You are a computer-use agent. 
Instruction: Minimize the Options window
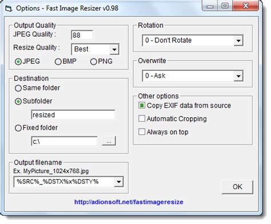click(210, 6)
